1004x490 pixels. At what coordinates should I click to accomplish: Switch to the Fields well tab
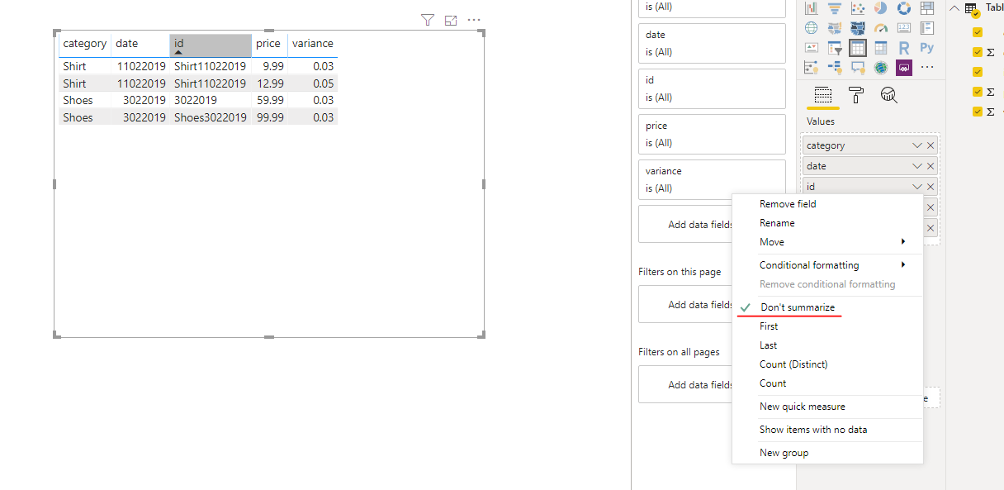[x=822, y=95]
